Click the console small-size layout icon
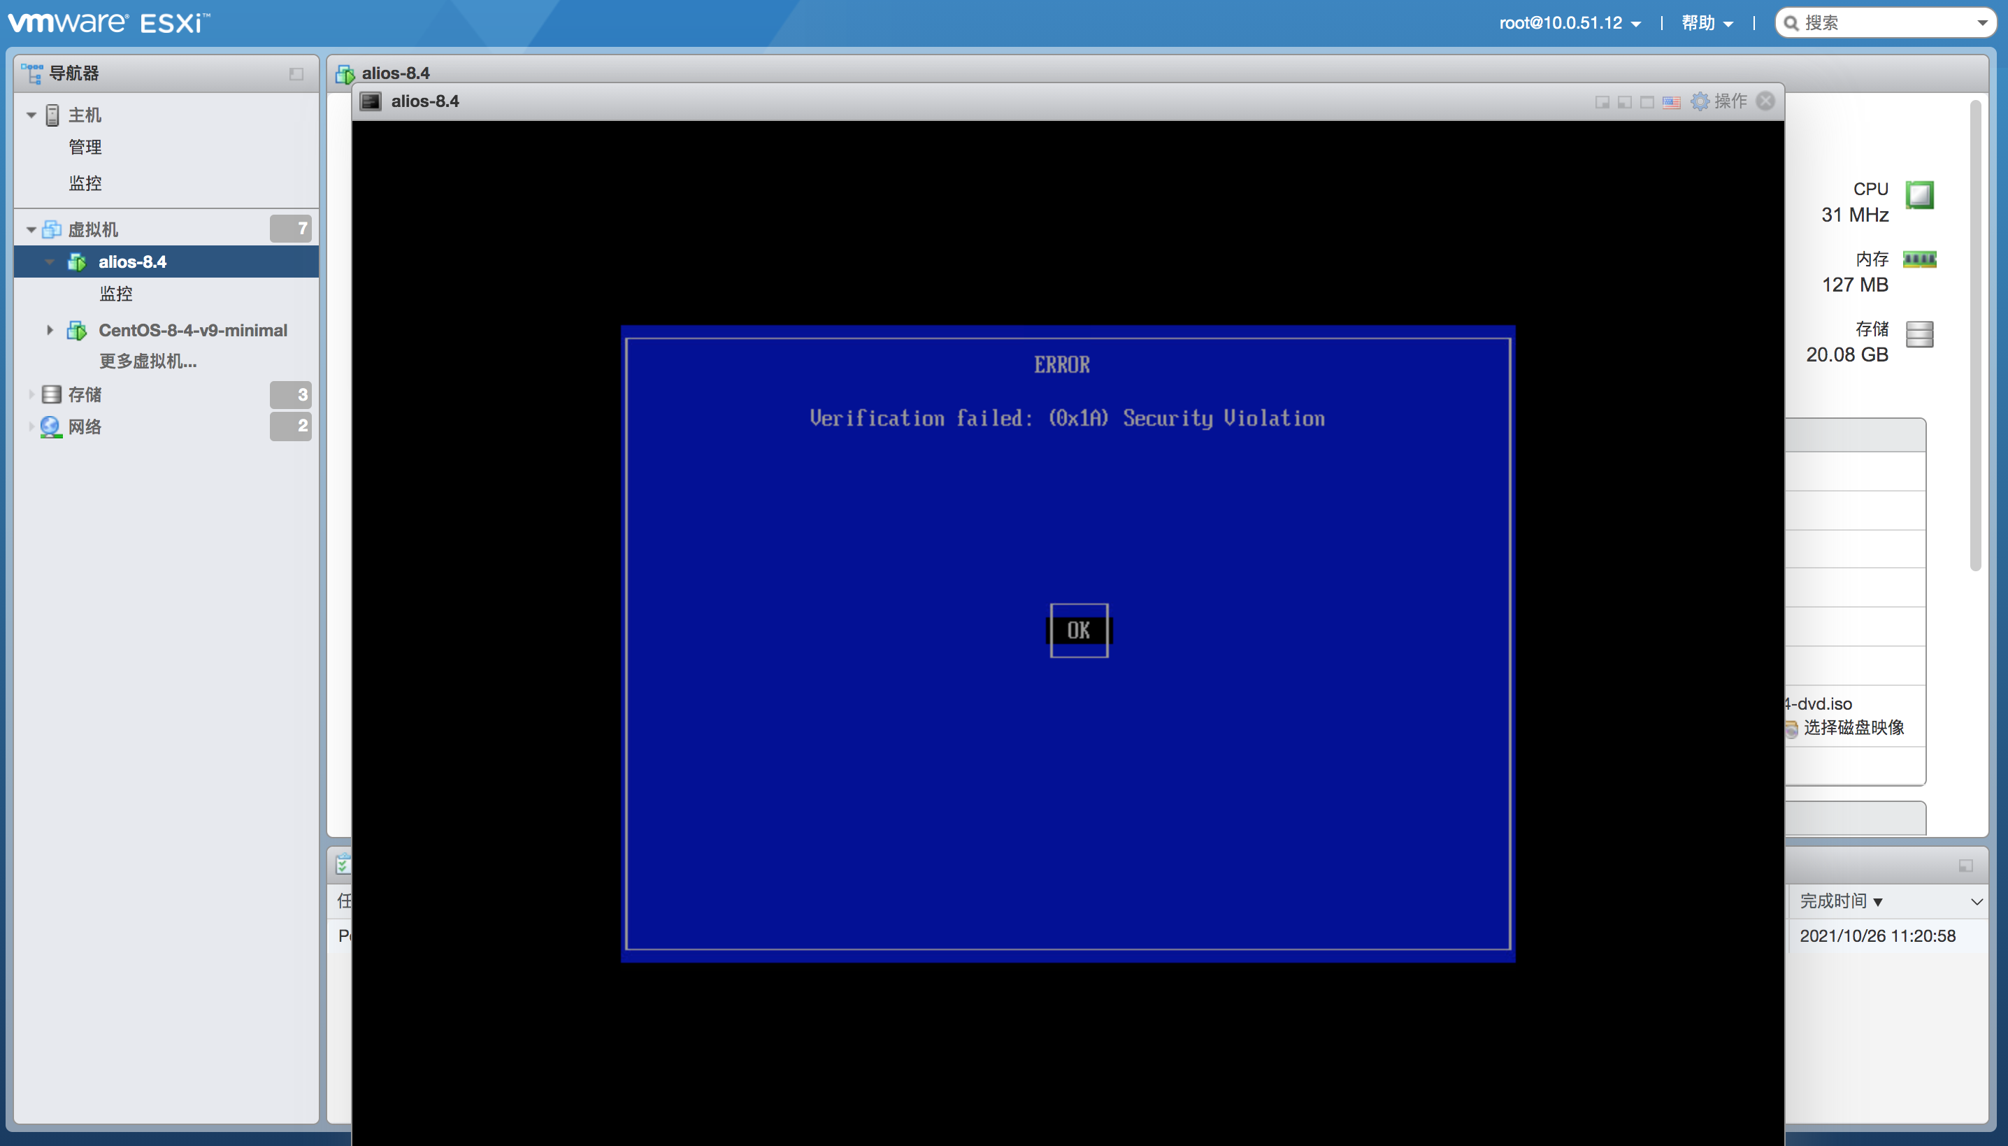The width and height of the screenshot is (2008, 1146). pyautogui.click(x=1601, y=102)
